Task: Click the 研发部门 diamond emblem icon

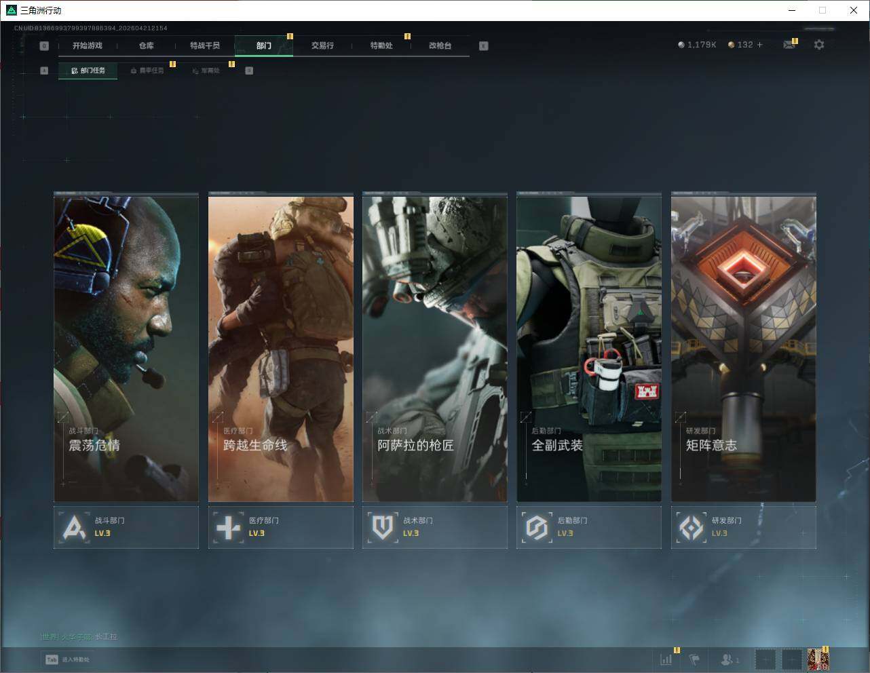Action: pyautogui.click(x=692, y=527)
